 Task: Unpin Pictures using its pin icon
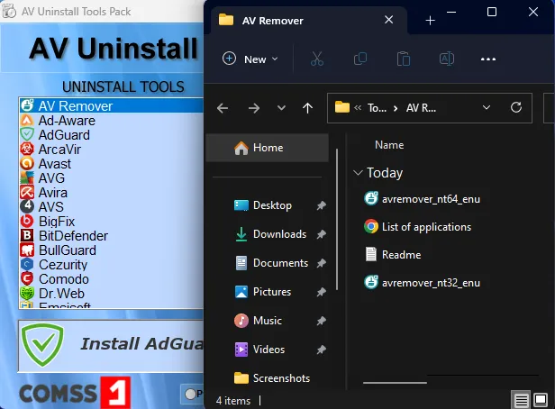321,292
